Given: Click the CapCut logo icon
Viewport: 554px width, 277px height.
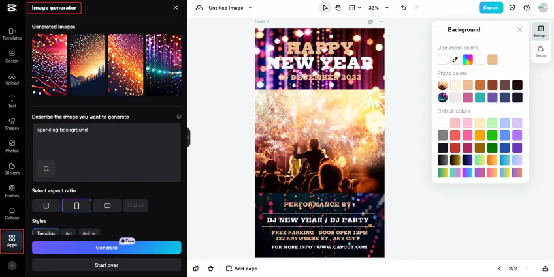Looking at the screenshot, I should click(12, 8).
